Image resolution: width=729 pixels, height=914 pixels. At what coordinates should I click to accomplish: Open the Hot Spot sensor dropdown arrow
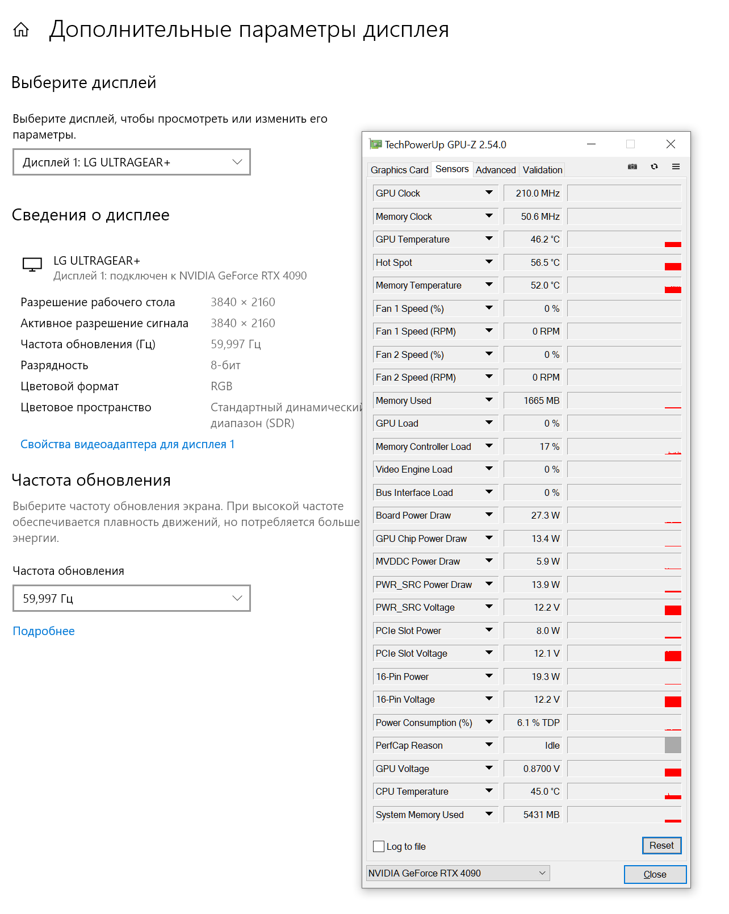489,262
